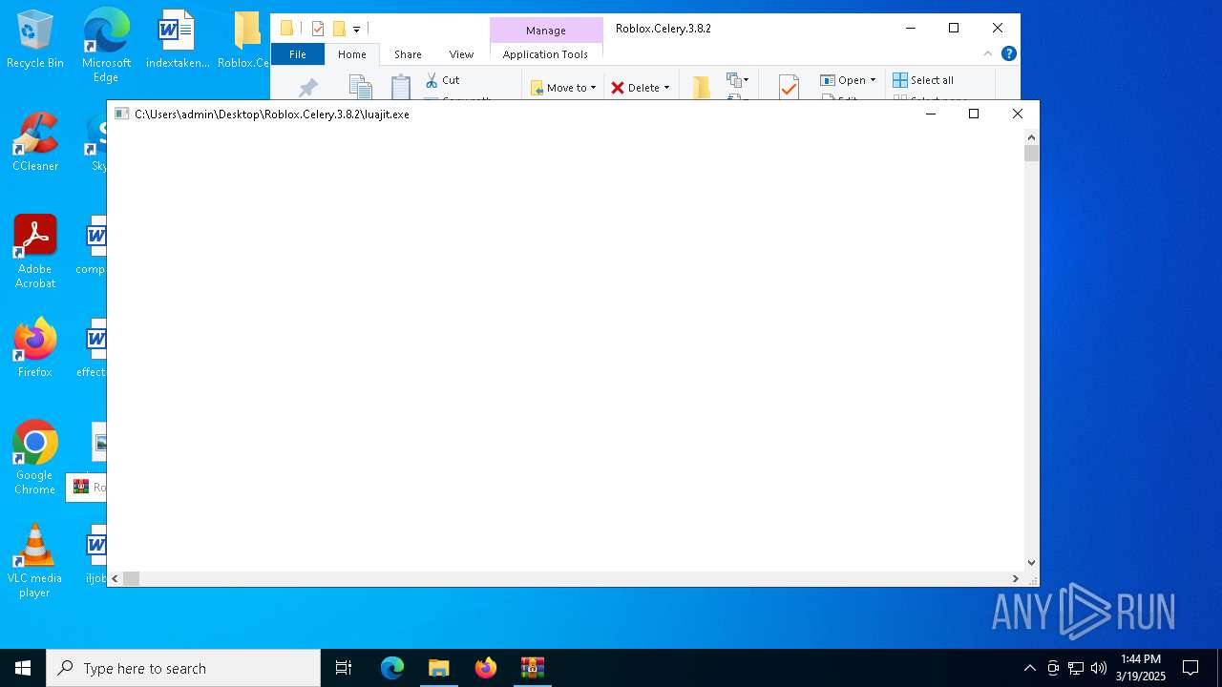Open the indextaken Word document on desktop
The height and width of the screenshot is (687, 1222).
click(177, 40)
